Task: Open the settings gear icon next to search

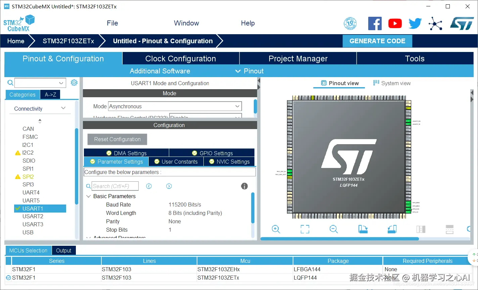Action: click(x=74, y=82)
